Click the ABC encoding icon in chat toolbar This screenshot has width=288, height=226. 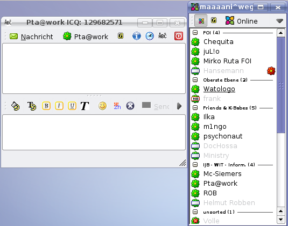point(163,36)
